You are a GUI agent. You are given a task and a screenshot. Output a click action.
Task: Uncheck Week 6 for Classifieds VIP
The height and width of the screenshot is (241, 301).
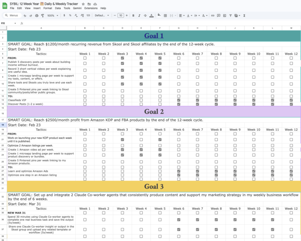click(179, 100)
